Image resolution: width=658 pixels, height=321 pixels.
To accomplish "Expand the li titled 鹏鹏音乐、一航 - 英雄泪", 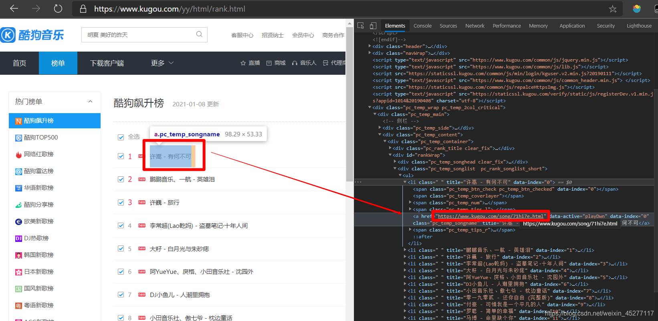I will 405,250.
